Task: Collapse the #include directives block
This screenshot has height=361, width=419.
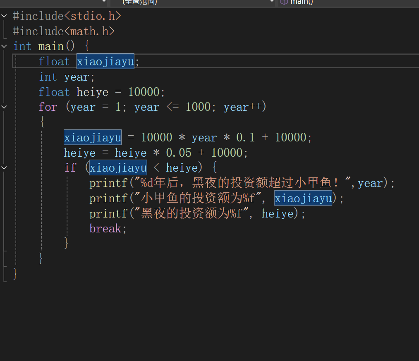Action: coord(4,16)
